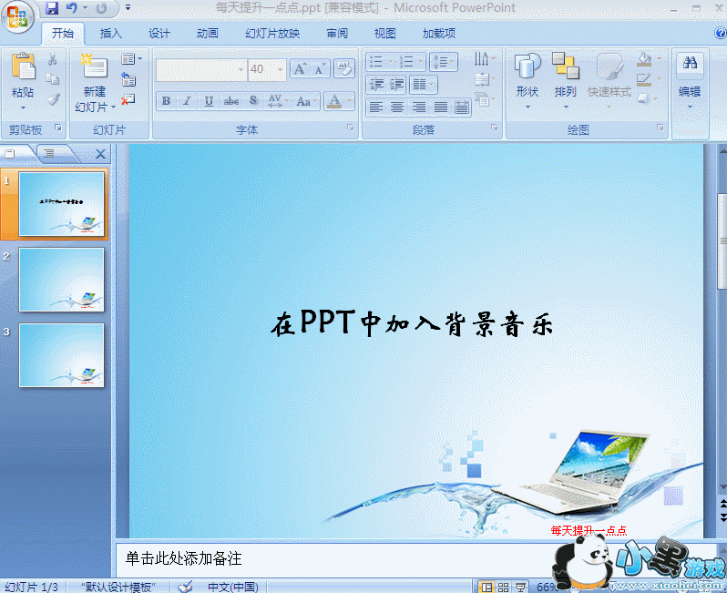Clear all text formatting

click(x=344, y=69)
